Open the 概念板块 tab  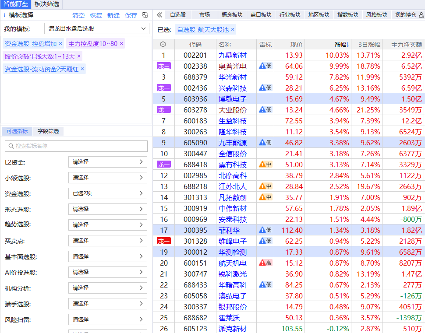pos(232,15)
